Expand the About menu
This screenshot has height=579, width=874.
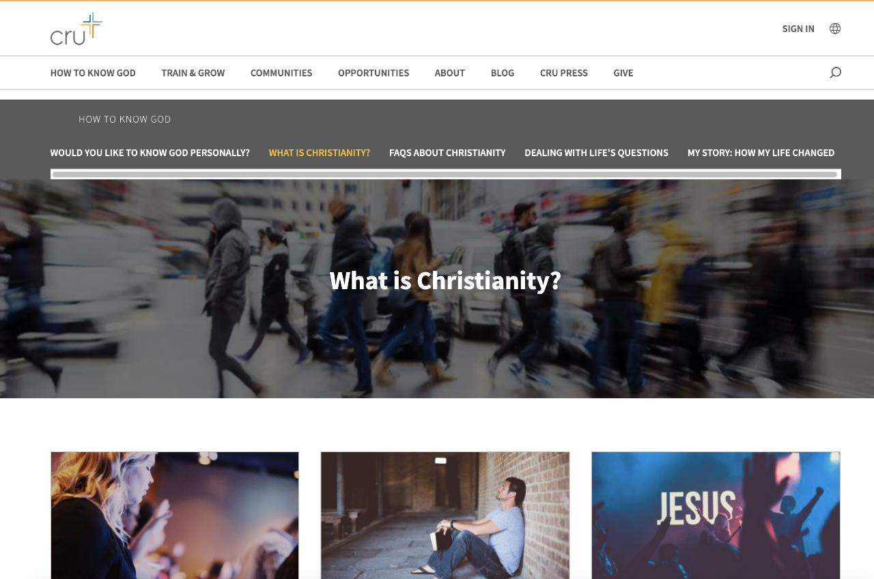[450, 73]
